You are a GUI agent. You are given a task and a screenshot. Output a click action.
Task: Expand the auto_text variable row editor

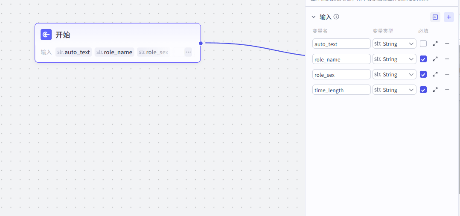pyautogui.click(x=435, y=44)
